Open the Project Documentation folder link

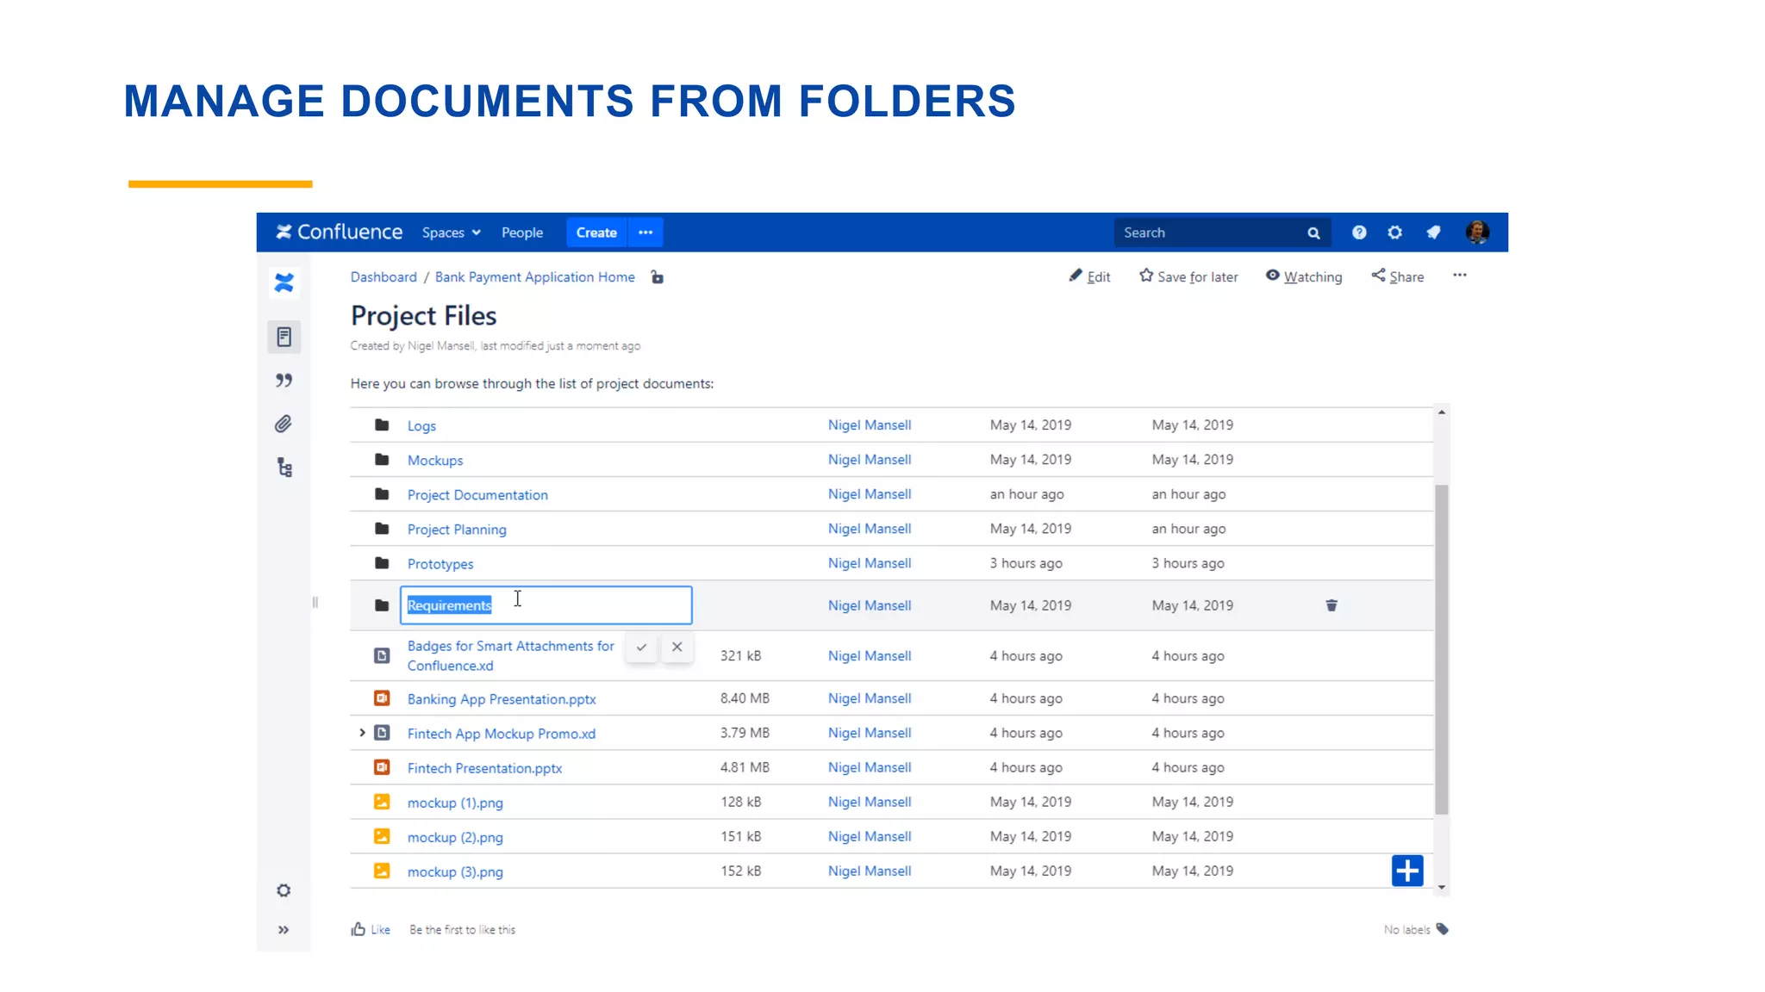[477, 494]
